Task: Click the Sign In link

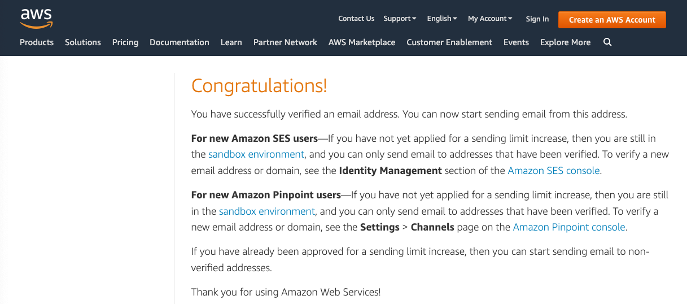Action: point(537,19)
